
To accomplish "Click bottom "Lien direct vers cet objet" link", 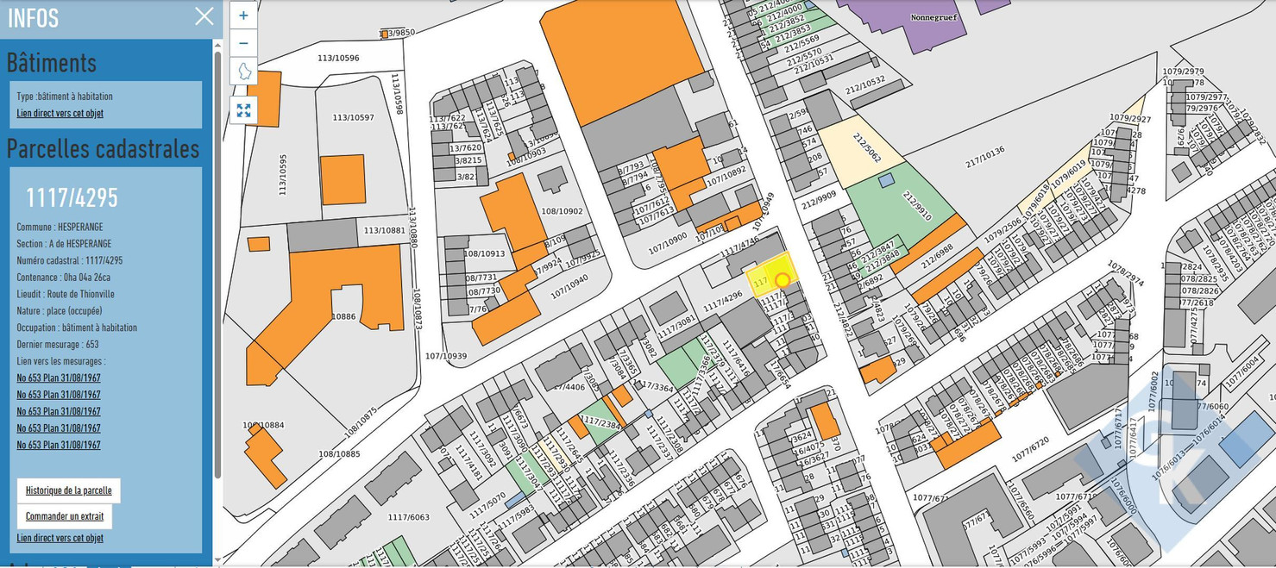I will pos(60,537).
